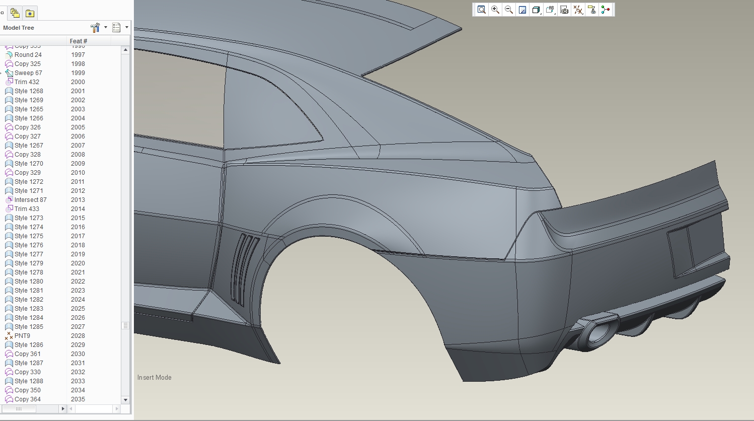
Task: Click the Style 1269 surface icon
Action: coord(9,100)
